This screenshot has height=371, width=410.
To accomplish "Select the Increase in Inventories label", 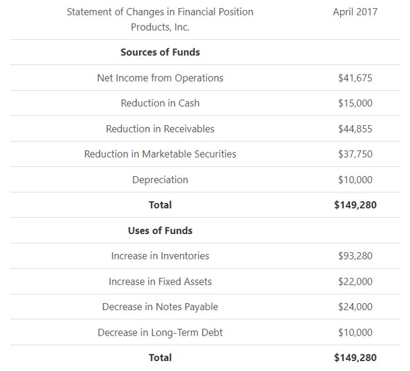I will pos(160,256).
